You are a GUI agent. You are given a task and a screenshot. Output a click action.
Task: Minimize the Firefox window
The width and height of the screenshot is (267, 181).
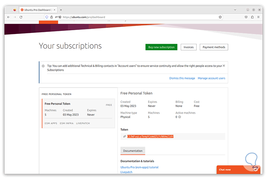248,10
